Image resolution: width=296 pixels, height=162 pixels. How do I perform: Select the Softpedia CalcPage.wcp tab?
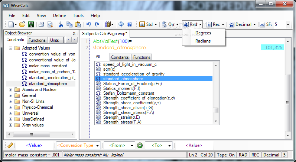coord(105,34)
